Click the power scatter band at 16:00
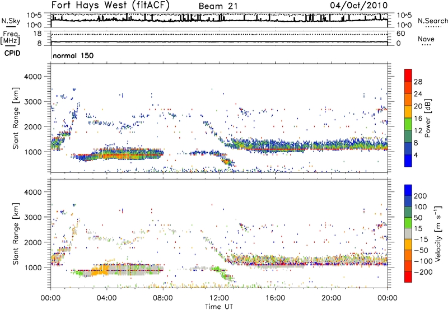The image size is (448, 310). pyautogui.click(x=276, y=146)
